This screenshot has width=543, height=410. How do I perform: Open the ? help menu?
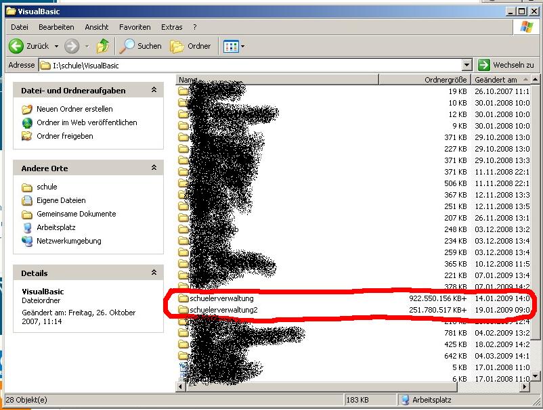pyautogui.click(x=194, y=27)
